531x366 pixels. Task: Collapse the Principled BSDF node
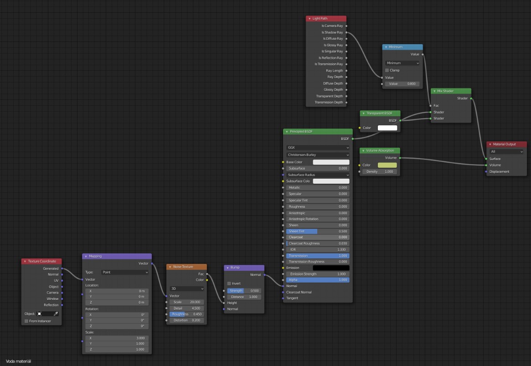coord(287,132)
